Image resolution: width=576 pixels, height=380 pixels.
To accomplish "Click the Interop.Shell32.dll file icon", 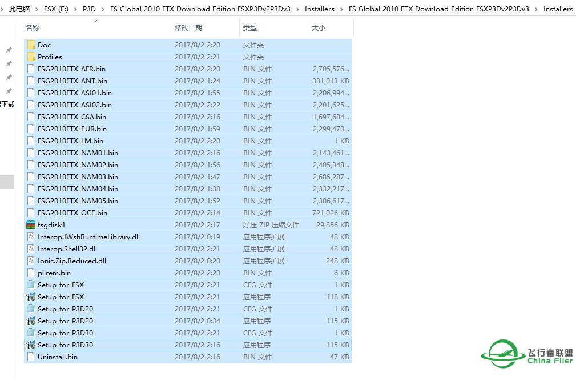I will [31, 249].
